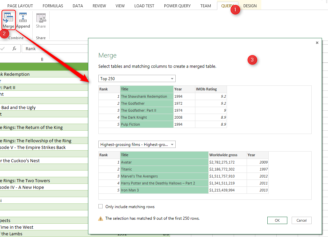The height and width of the screenshot is (237, 328).
Task: Click the formula bar checkmark icon
Action: coord(3,49)
